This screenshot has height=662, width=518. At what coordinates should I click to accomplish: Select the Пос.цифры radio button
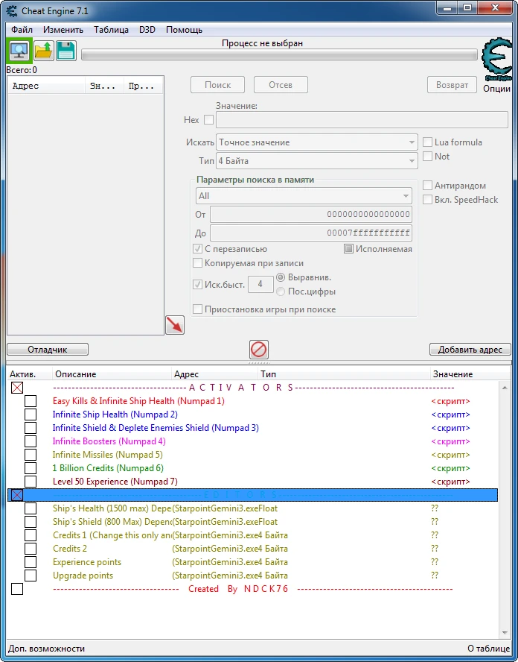pos(281,291)
